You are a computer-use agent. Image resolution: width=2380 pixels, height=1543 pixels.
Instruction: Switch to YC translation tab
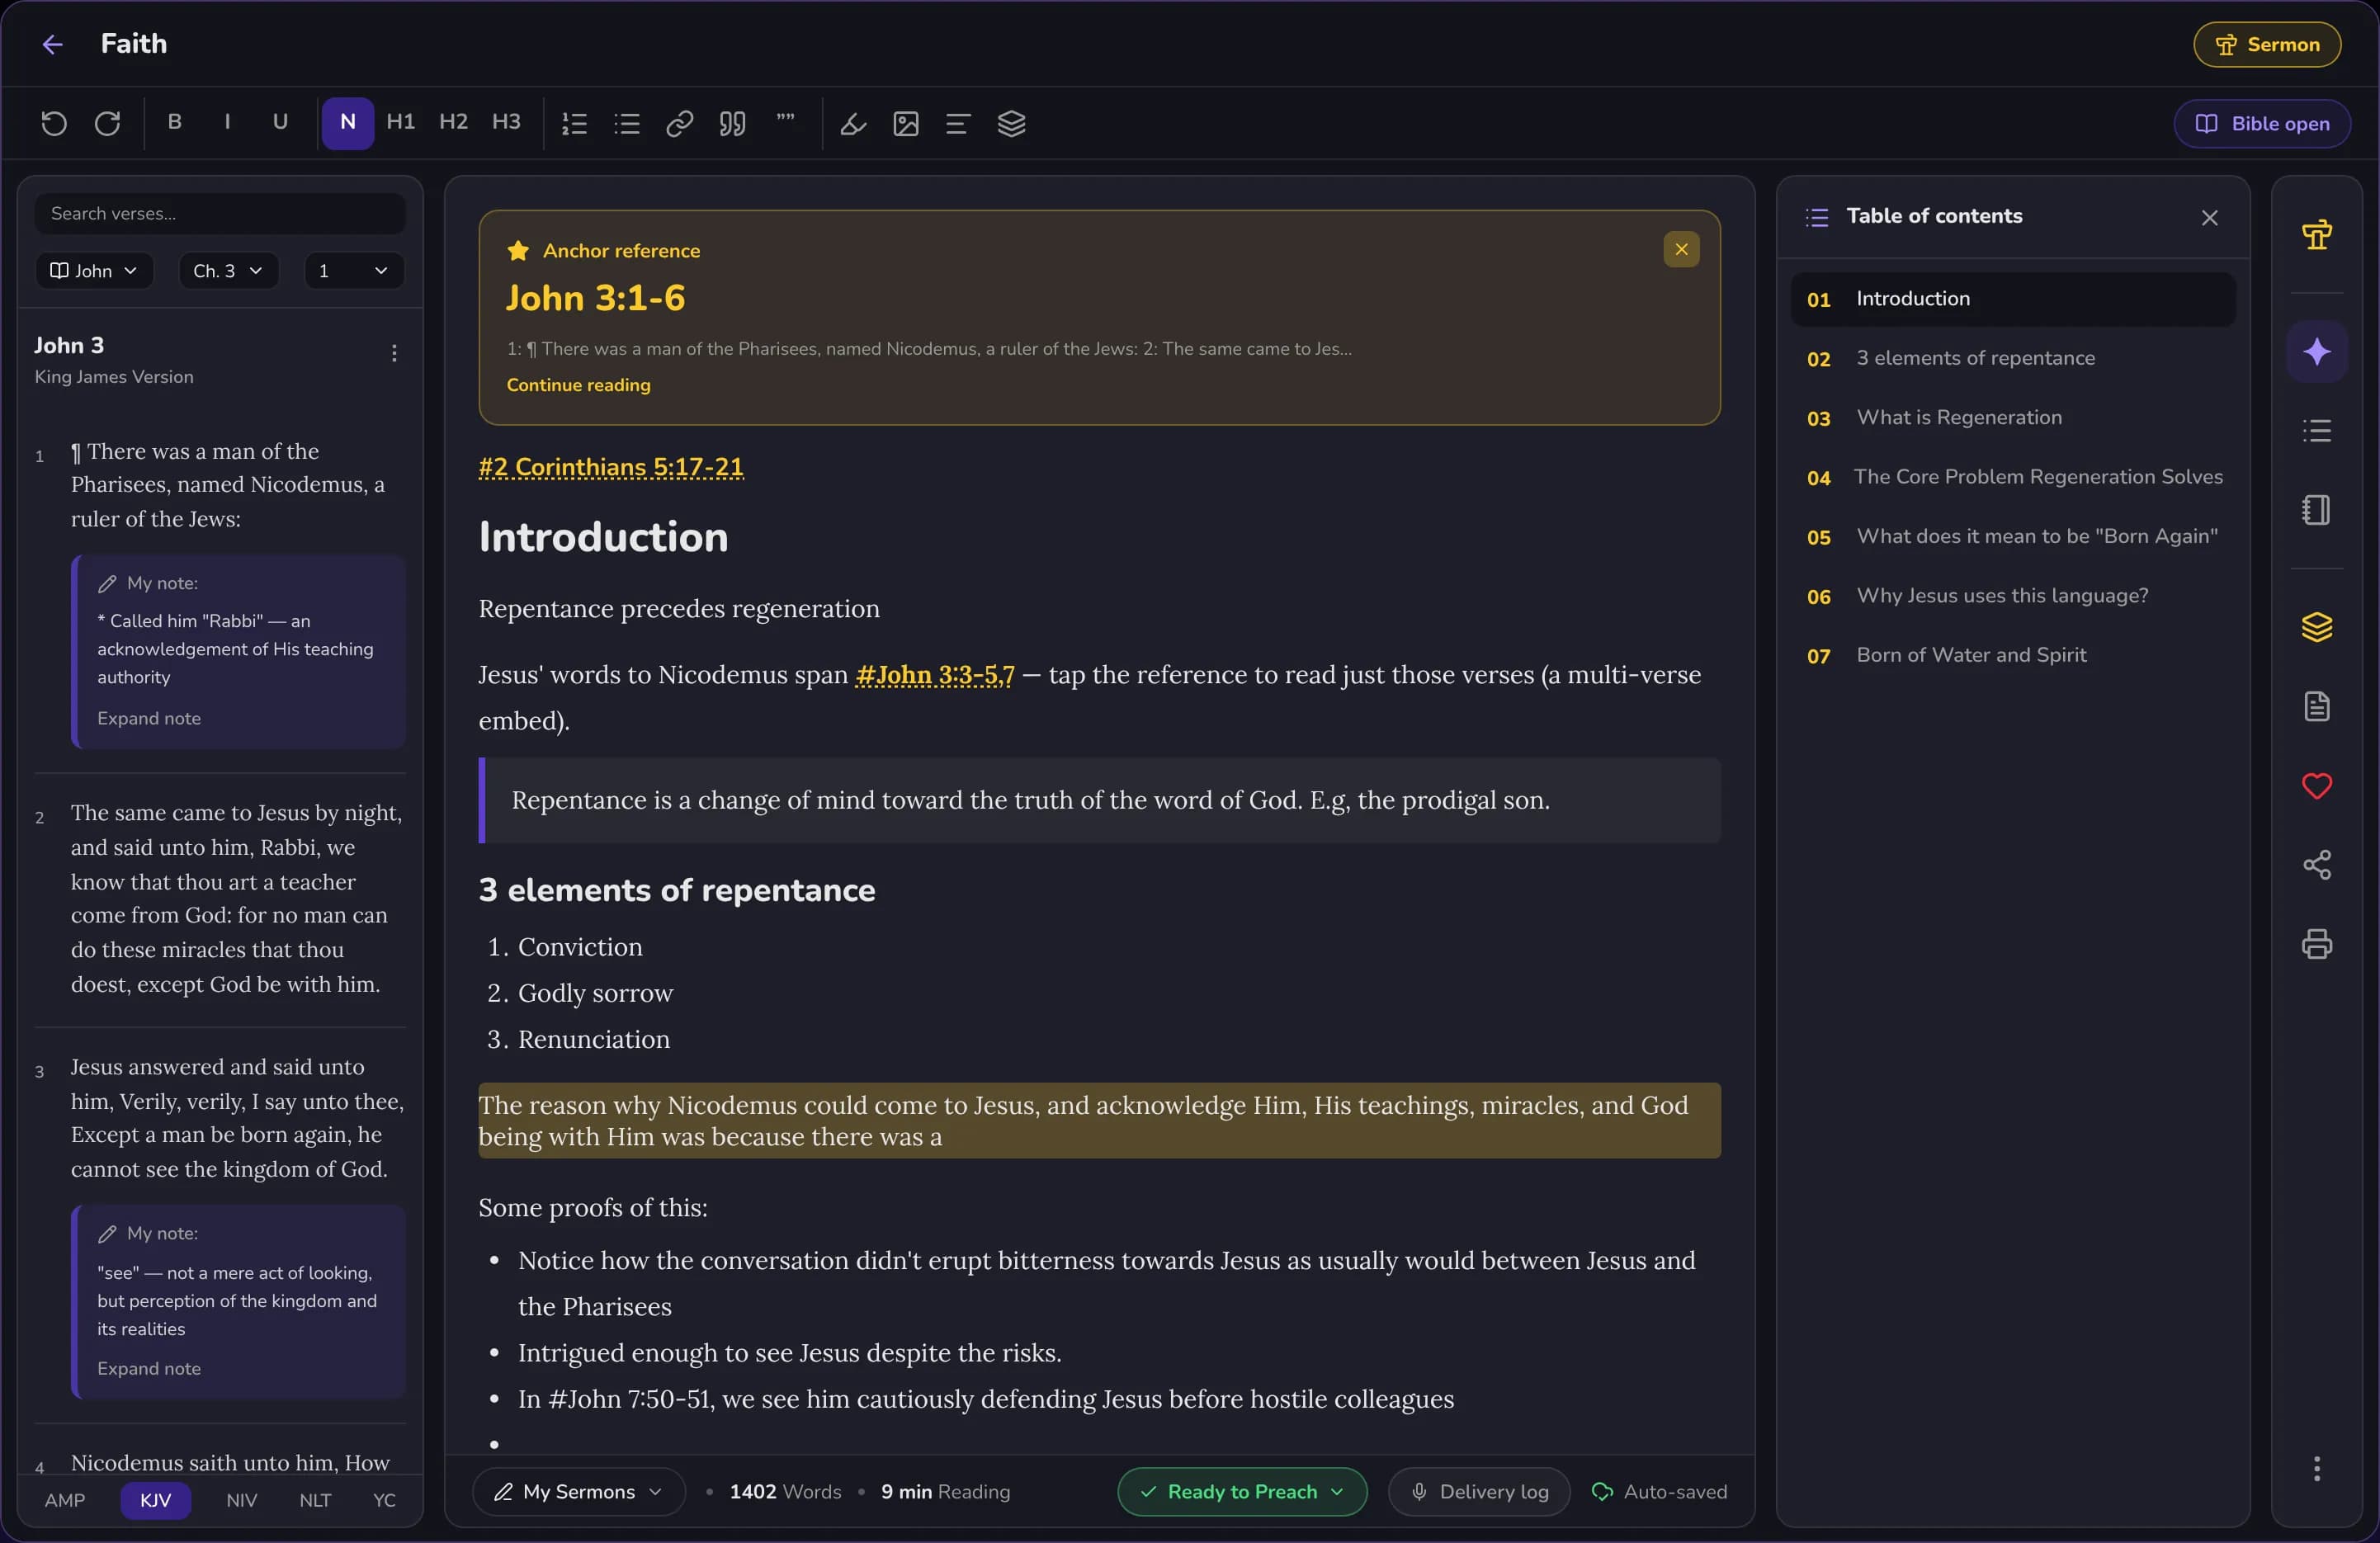[384, 1500]
